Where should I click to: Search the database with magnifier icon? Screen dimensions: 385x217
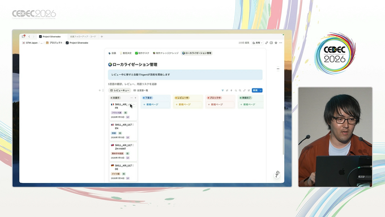click(x=240, y=91)
